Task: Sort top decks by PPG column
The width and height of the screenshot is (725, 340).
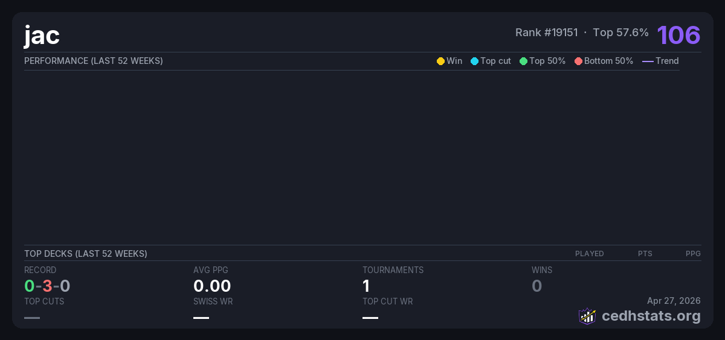Action: click(x=693, y=254)
